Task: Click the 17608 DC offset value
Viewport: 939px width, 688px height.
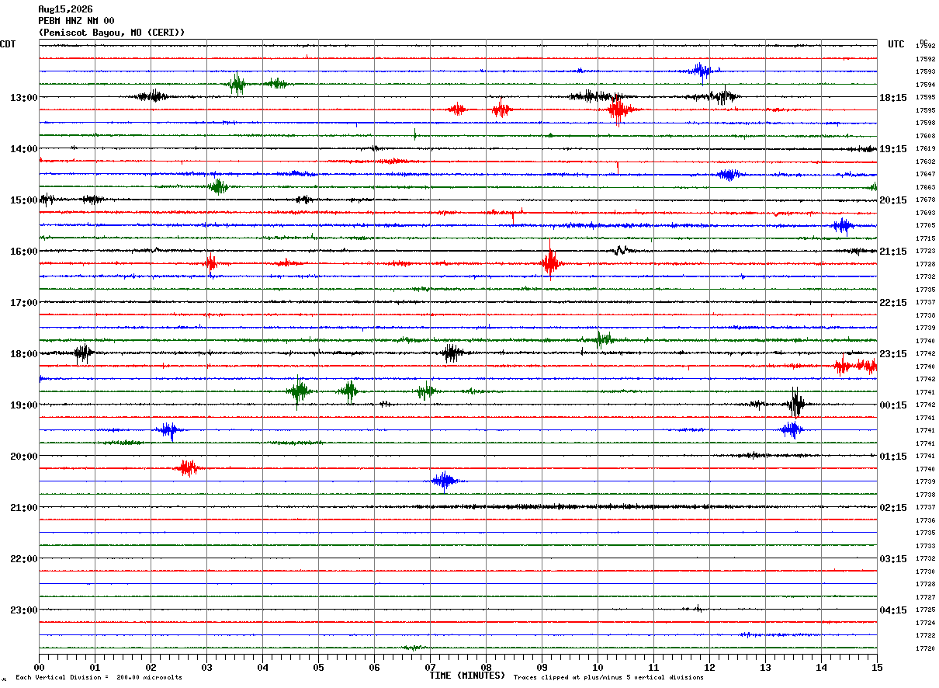Action: click(925, 136)
